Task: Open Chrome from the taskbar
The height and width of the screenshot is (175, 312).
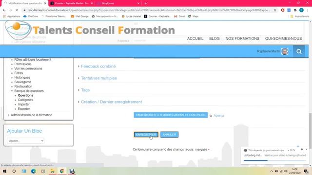Action: (62, 171)
